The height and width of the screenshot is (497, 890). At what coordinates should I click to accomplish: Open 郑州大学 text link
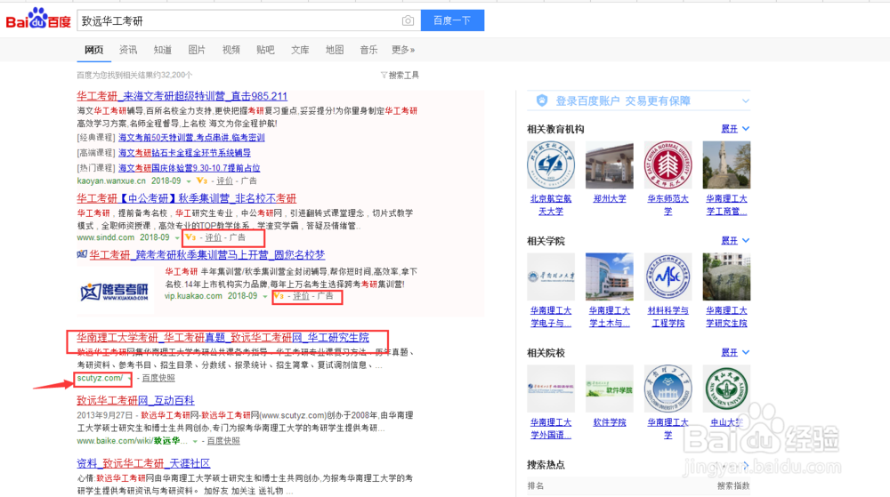tap(610, 199)
